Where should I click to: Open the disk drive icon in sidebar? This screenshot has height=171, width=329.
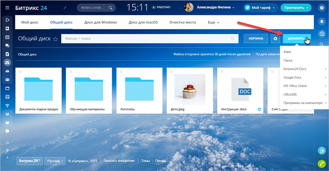[x=7, y=62]
